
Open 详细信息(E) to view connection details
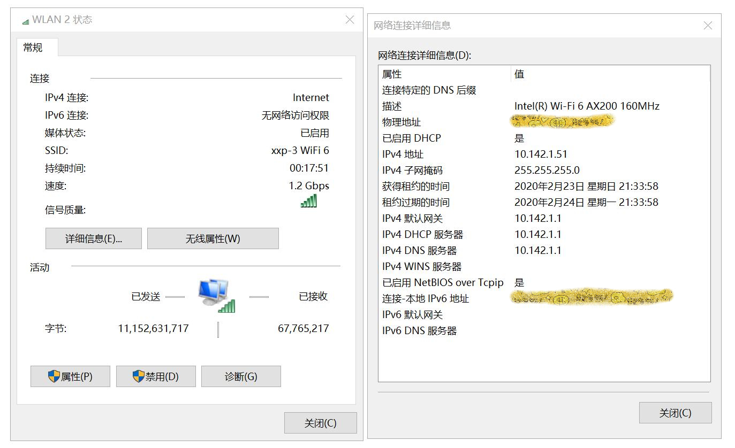[x=93, y=238]
